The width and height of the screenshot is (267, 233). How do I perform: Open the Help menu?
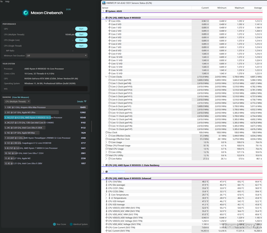(7, 2)
